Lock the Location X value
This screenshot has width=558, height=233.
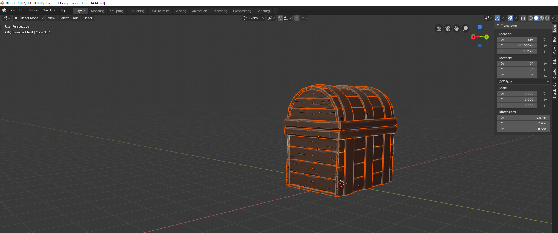click(545, 40)
